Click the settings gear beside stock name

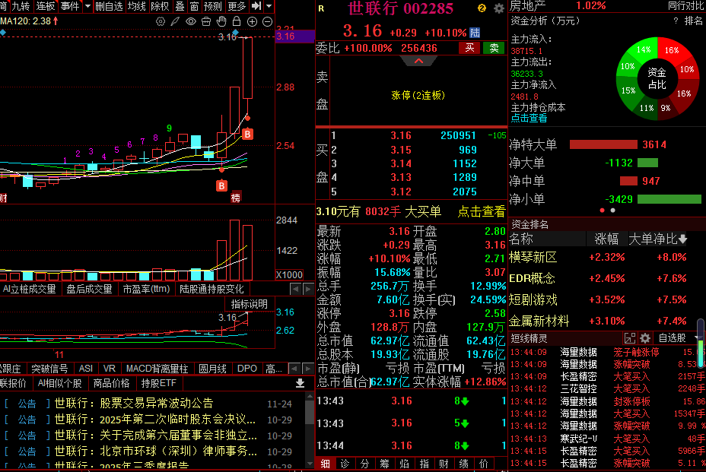[499, 8]
